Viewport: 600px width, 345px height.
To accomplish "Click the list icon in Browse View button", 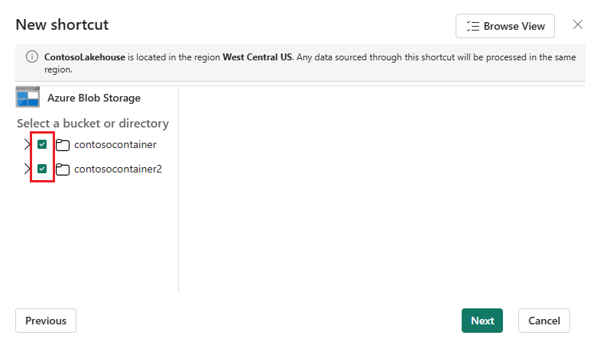I will [x=473, y=26].
